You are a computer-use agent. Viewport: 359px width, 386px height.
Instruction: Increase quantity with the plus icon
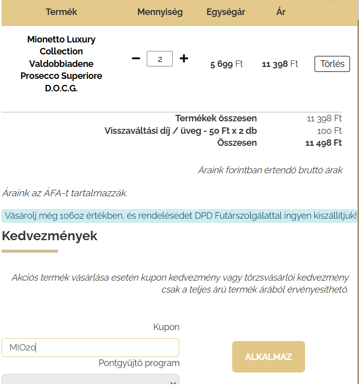tap(184, 58)
